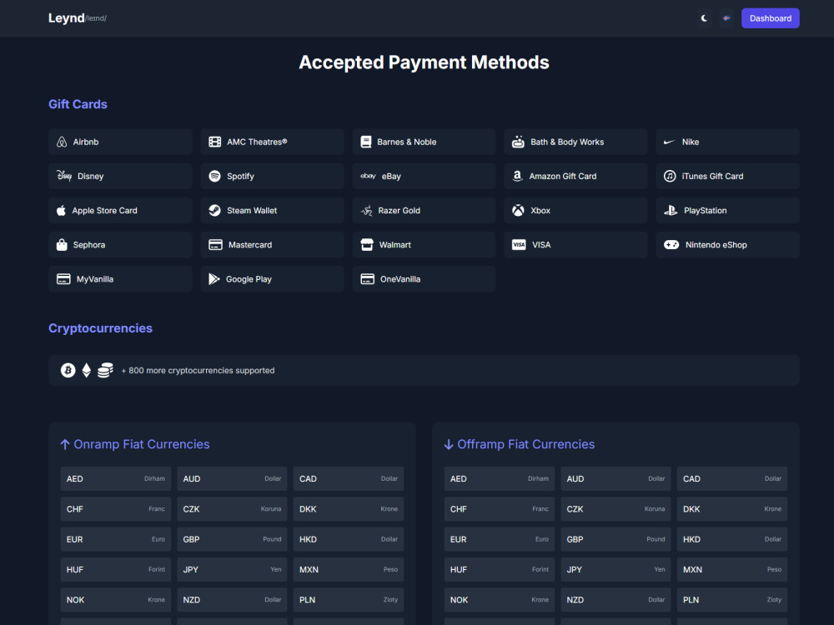The height and width of the screenshot is (625, 834).
Task: Select GBP Pound in Onramp currencies
Action: (232, 539)
